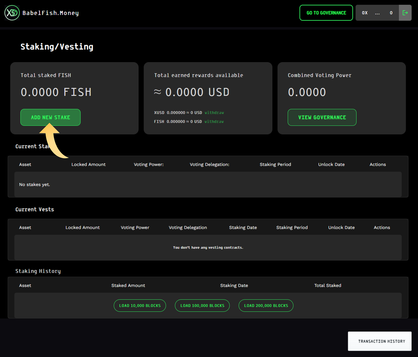Click 'Staked Amount' header in Staking History

click(x=128, y=285)
